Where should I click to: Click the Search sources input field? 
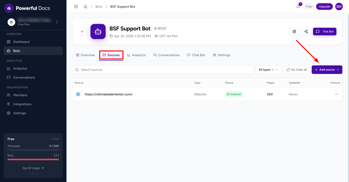tap(163, 70)
